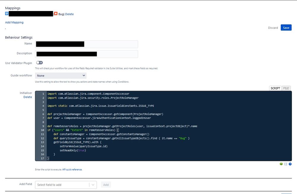The image size is (297, 194).
Task: Switch to the FILE tab
Action: pos(286,88)
